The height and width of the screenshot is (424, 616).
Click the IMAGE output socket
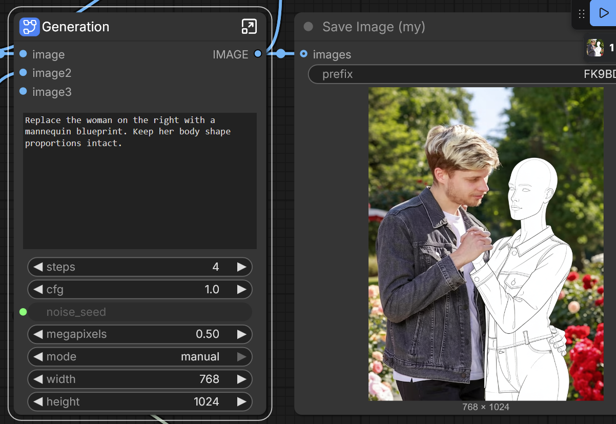tap(258, 54)
